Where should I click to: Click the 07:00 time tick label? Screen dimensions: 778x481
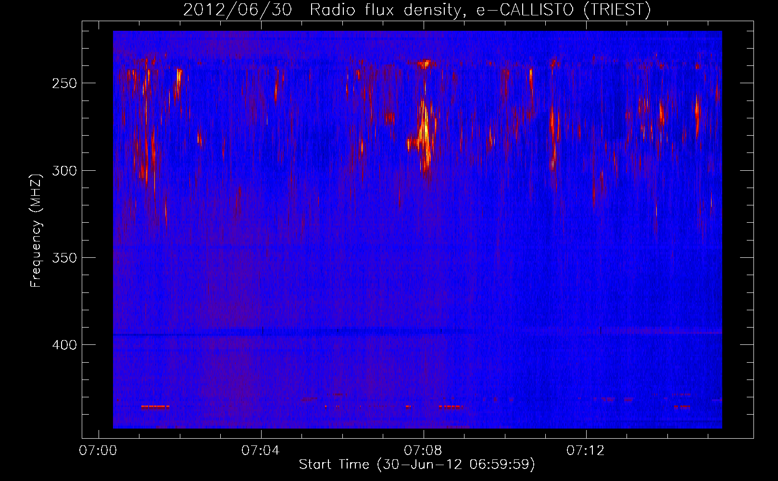point(98,451)
